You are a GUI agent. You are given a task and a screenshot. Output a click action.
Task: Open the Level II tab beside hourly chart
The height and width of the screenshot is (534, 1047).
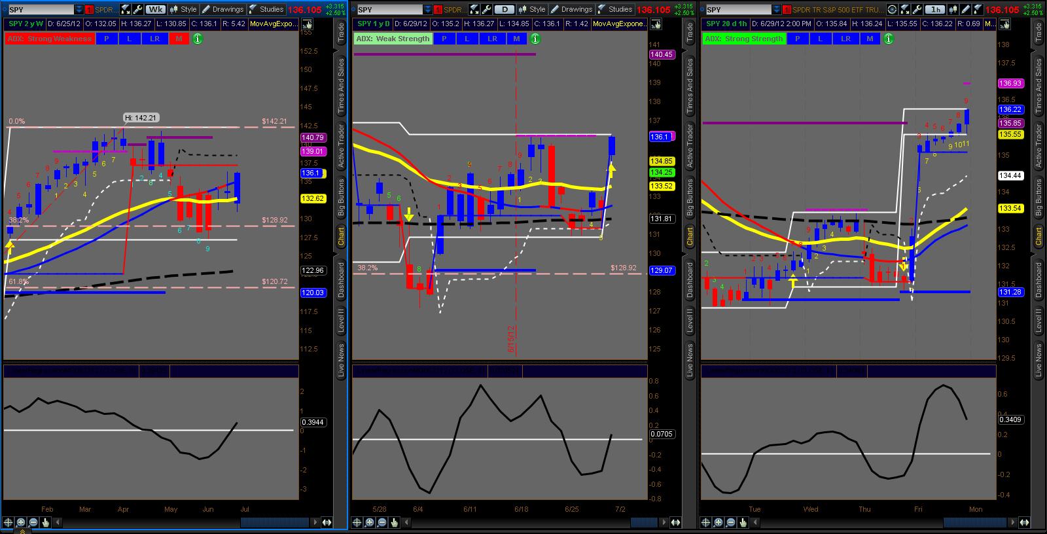coord(1038,321)
